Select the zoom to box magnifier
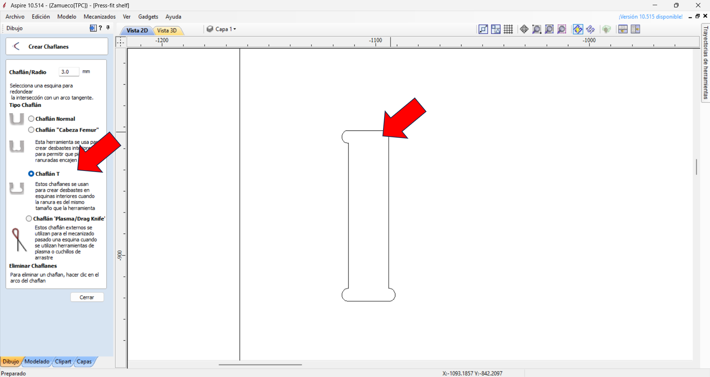 pos(537,29)
